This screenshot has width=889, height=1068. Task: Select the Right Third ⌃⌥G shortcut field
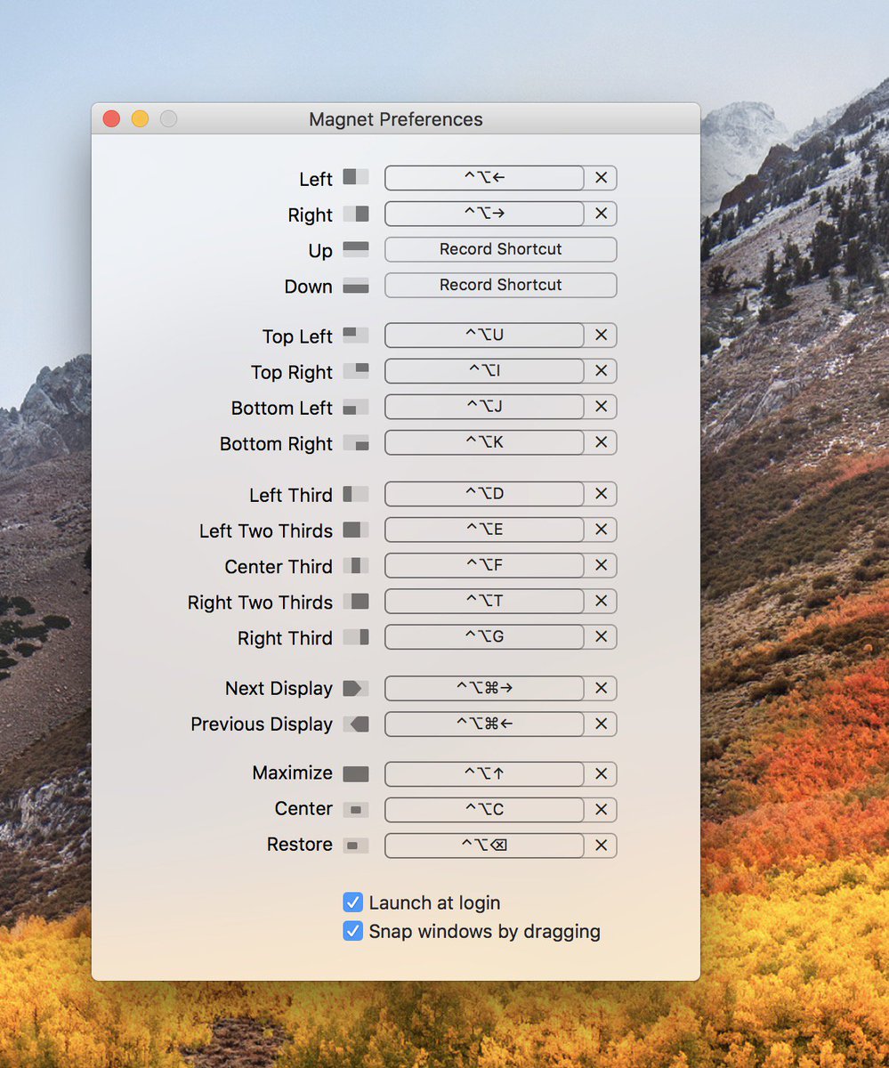click(485, 636)
